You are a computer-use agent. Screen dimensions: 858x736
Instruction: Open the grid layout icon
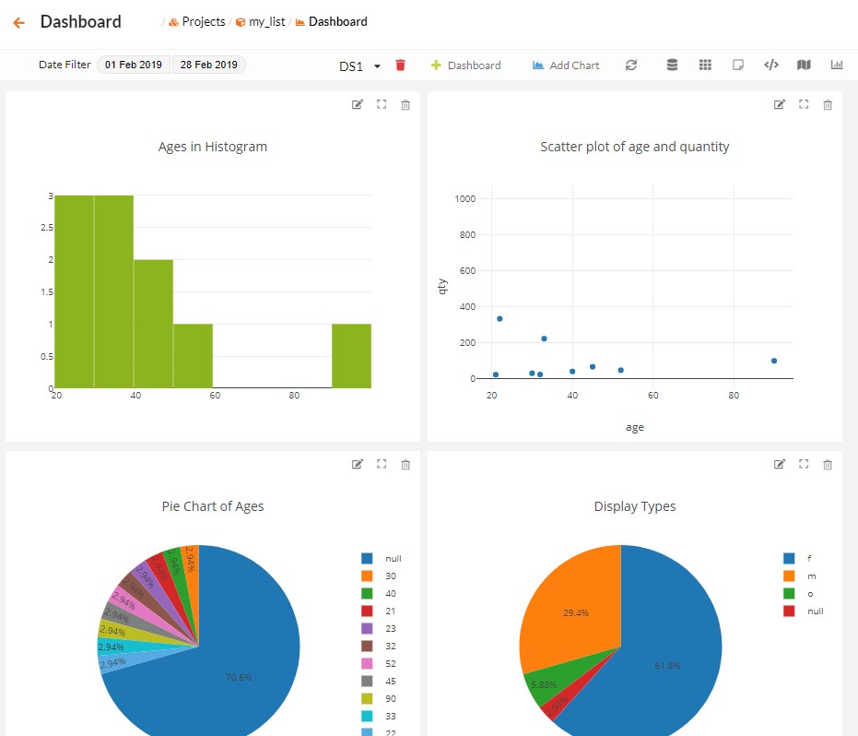pyautogui.click(x=705, y=65)
